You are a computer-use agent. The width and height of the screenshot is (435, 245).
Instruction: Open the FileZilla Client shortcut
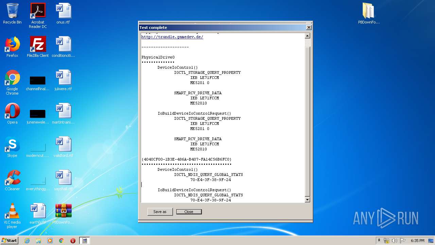[38, 47]
